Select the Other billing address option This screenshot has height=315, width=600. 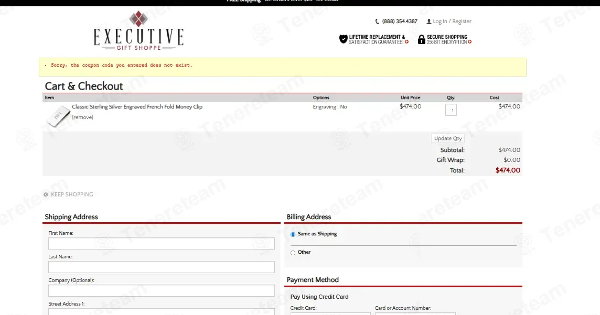pos(293,253)
